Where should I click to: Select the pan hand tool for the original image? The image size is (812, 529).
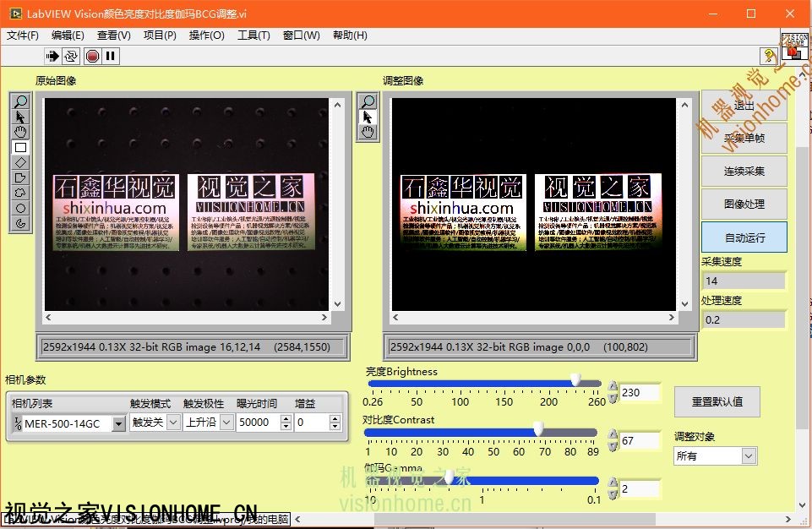pos(21,132)
